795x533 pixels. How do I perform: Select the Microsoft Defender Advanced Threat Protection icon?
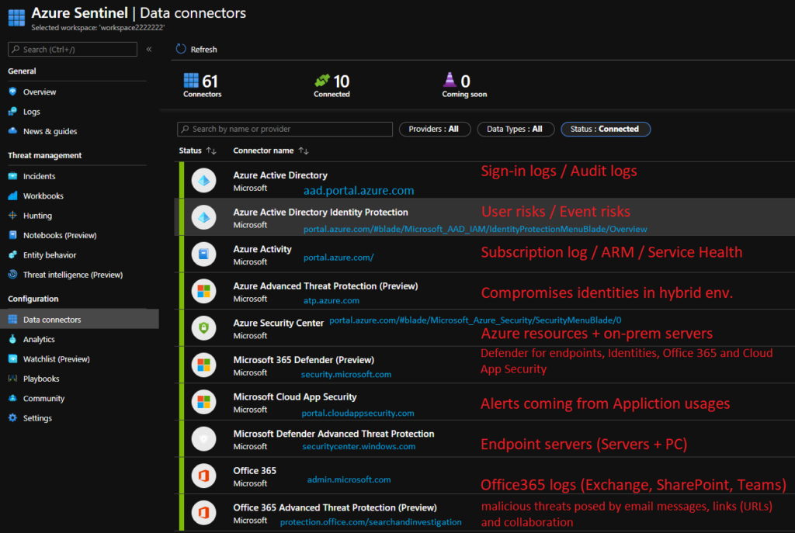point(204,439)
